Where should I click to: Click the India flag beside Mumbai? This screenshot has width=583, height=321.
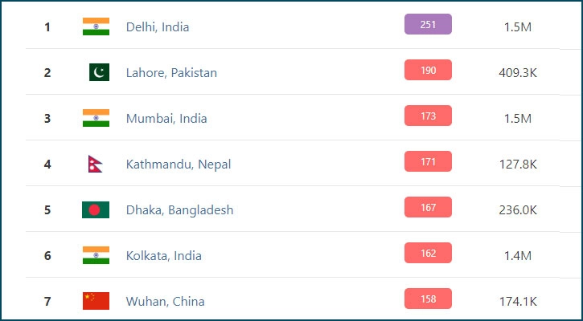[96, 118]
